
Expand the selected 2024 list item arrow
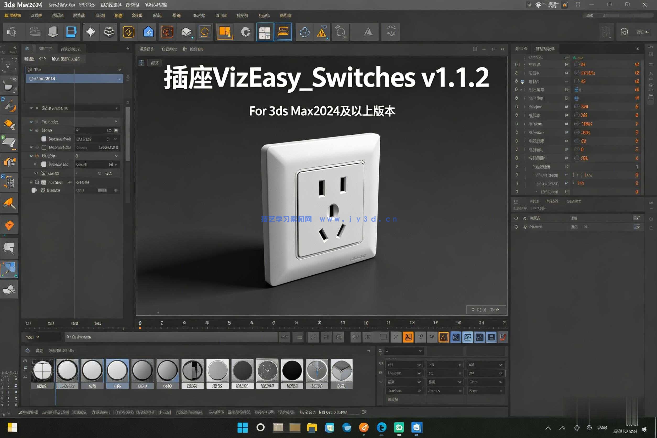(119, 79)
